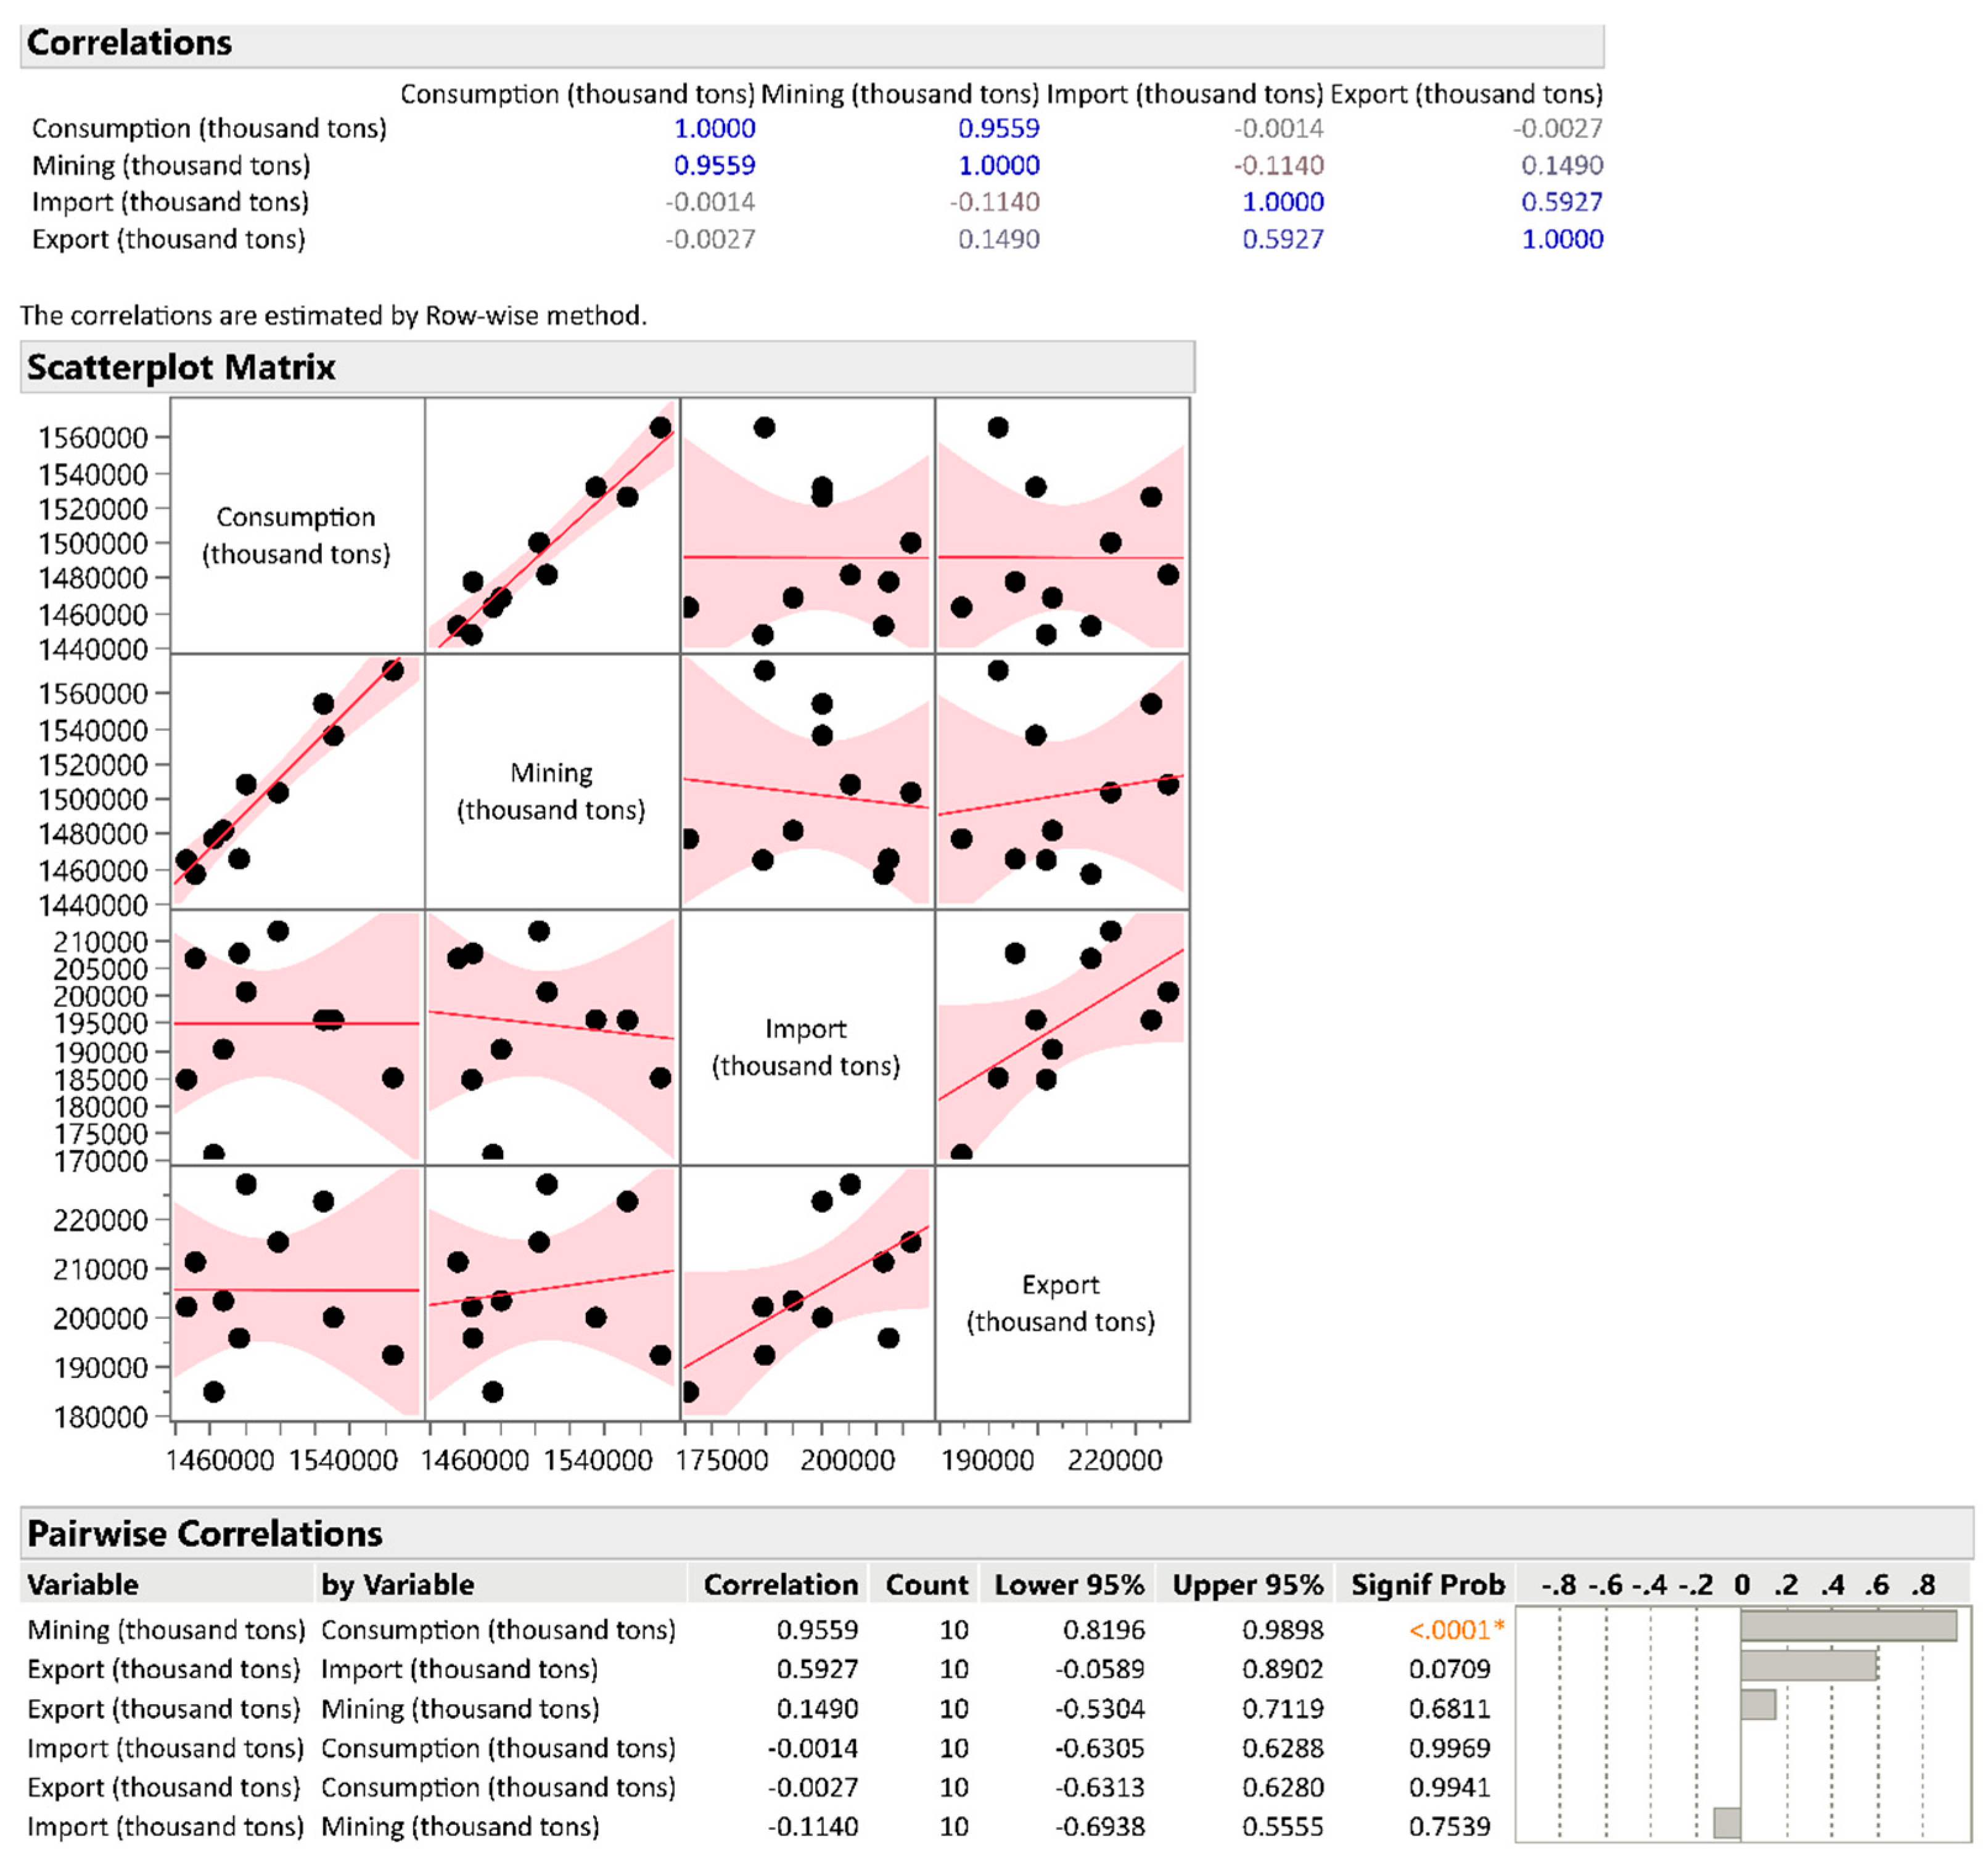The width and height of the screenshot is (1988, 1860).
Task: Click the Import diagonal cell in scatterplot matrix
Action: (807, 1037)
